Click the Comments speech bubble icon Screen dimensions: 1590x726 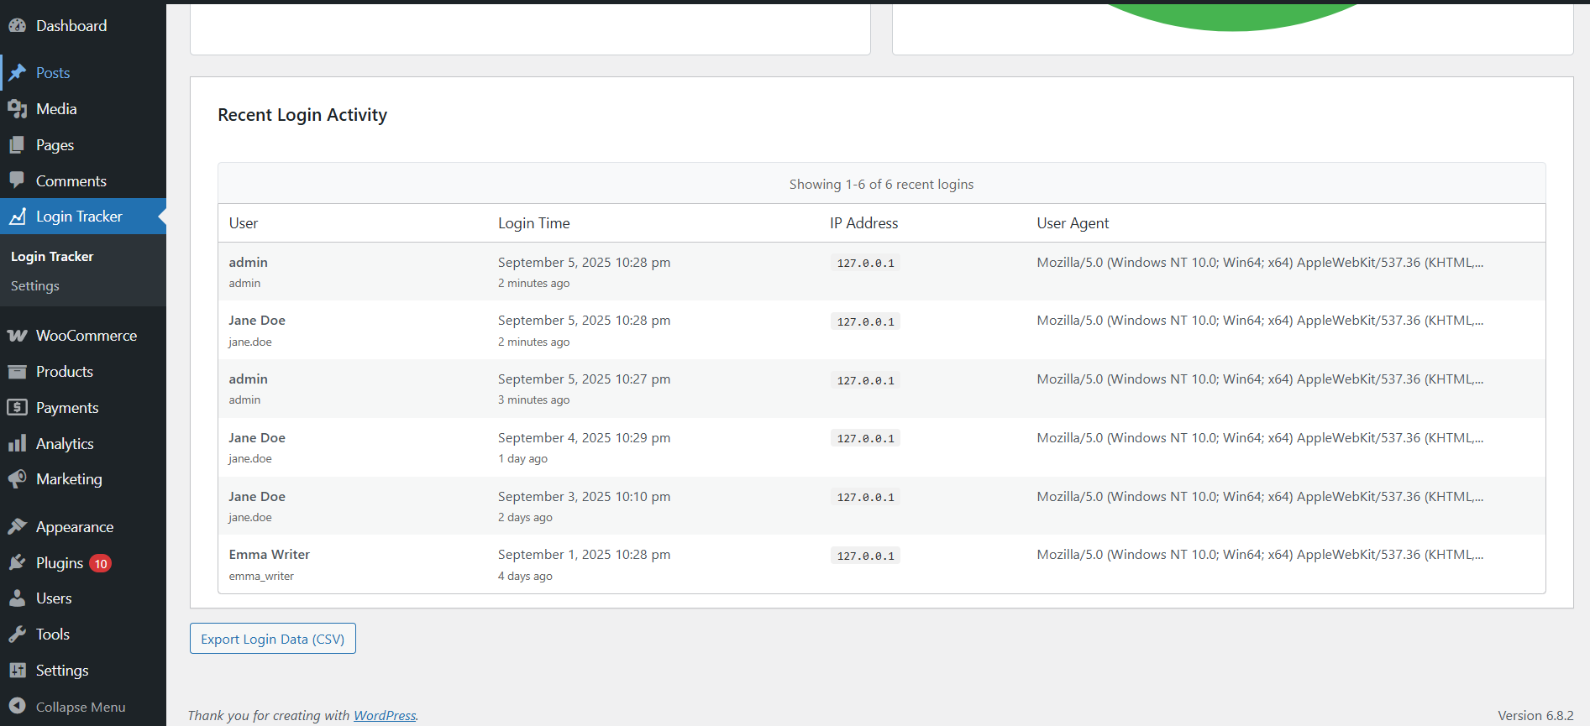18,180
